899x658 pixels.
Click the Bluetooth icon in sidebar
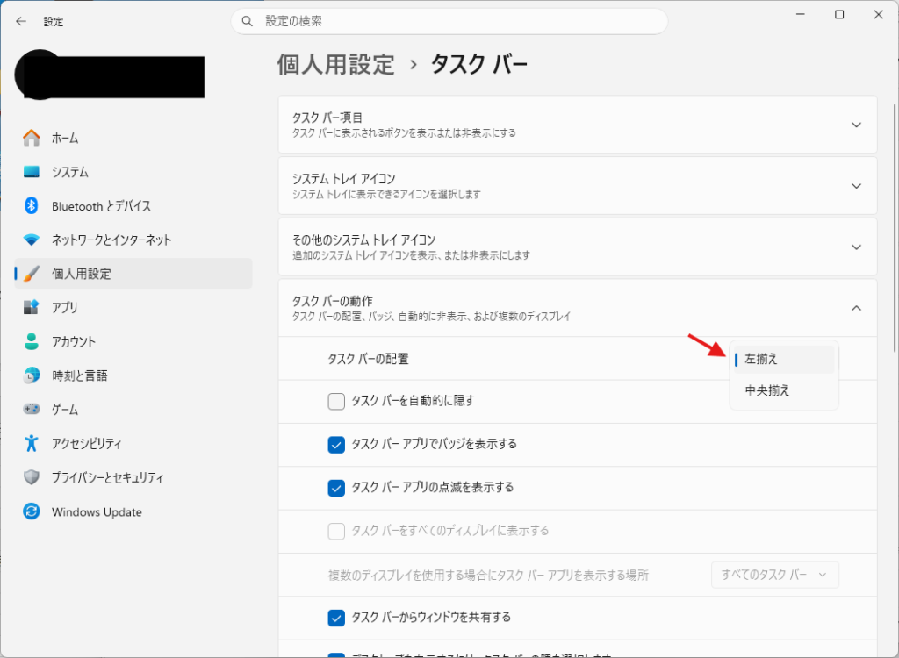[32, 206]
